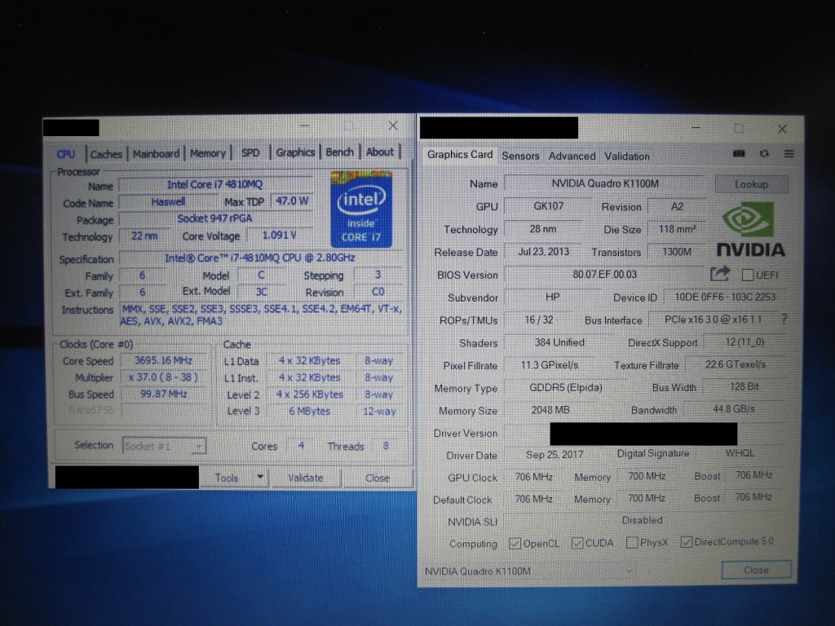The height and width of the screenshot is (626, 835).
Task: Open the Bench tab
Action: click(340, 152)
